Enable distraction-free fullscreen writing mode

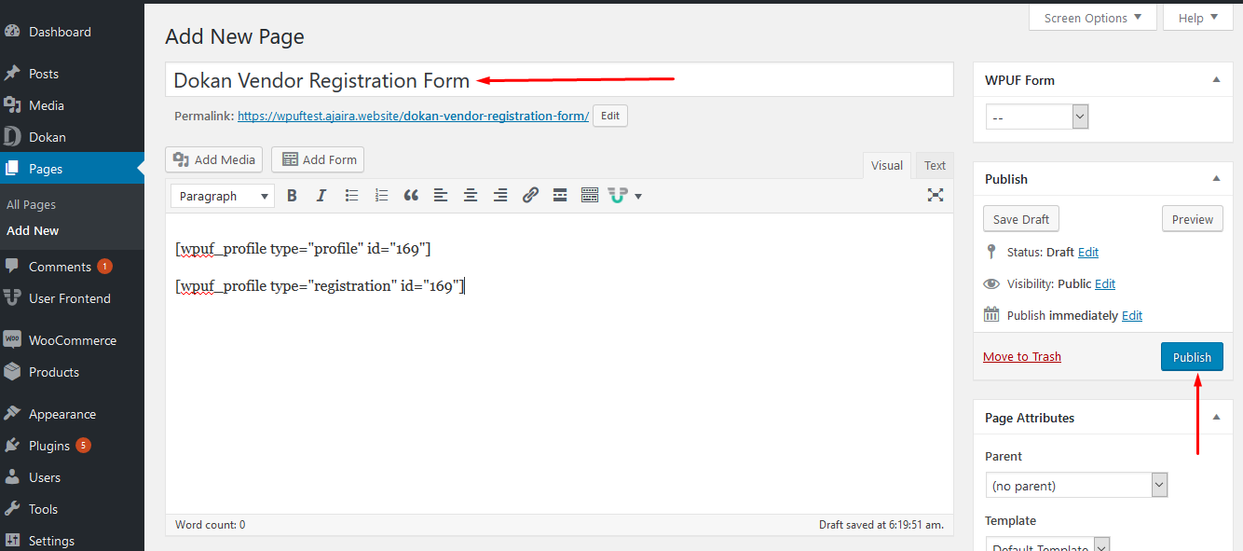click(x=936, y=195)
